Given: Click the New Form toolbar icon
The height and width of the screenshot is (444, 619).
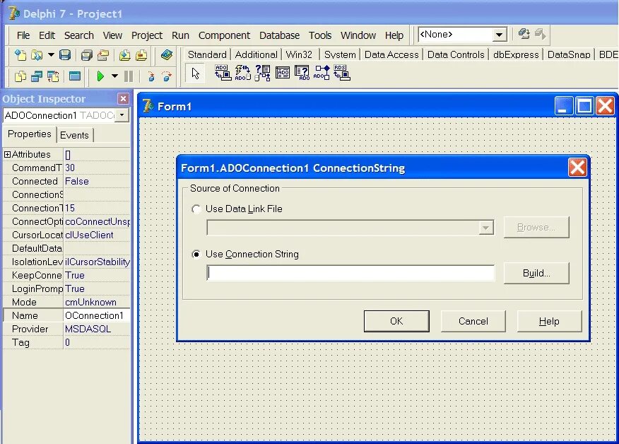Looking at the screenshot, I should click(x=75, y=76).
